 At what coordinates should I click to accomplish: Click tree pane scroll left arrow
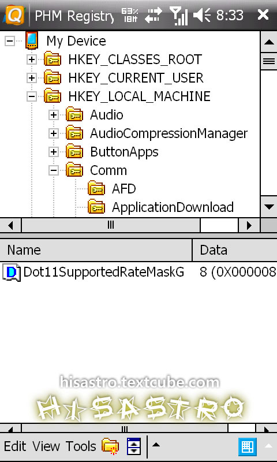click(10, 225)
